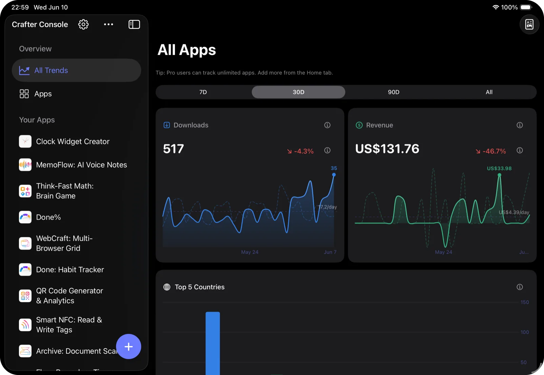Open settings gear in Crafter Console header

83,24
